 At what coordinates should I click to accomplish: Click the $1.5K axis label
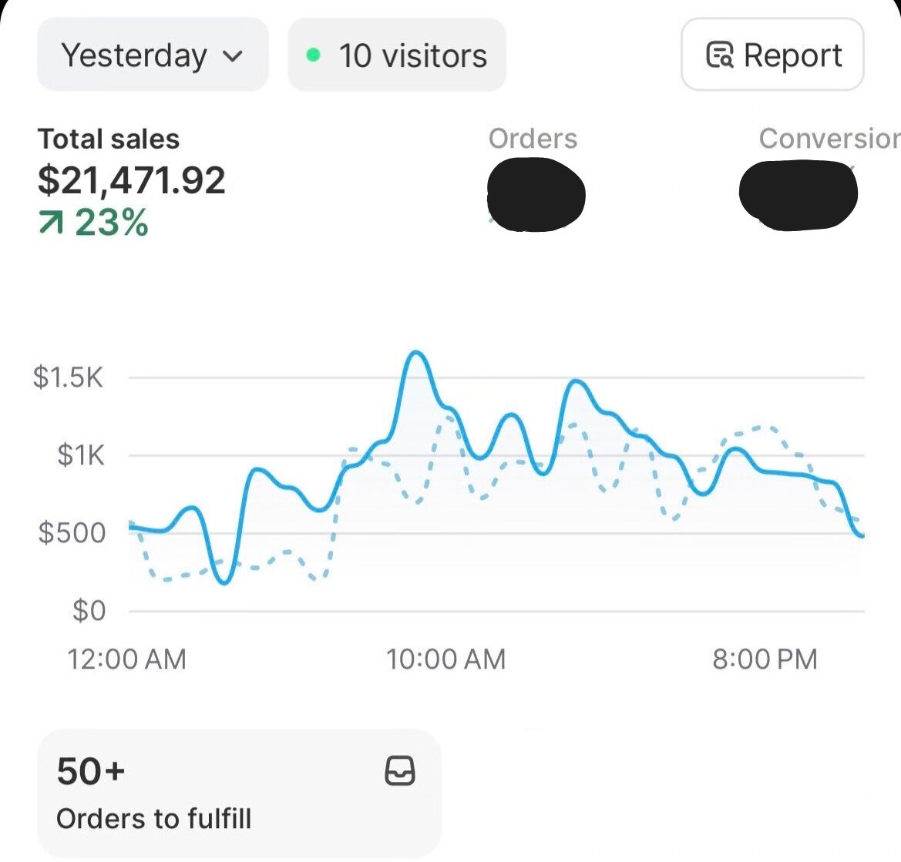69,377
